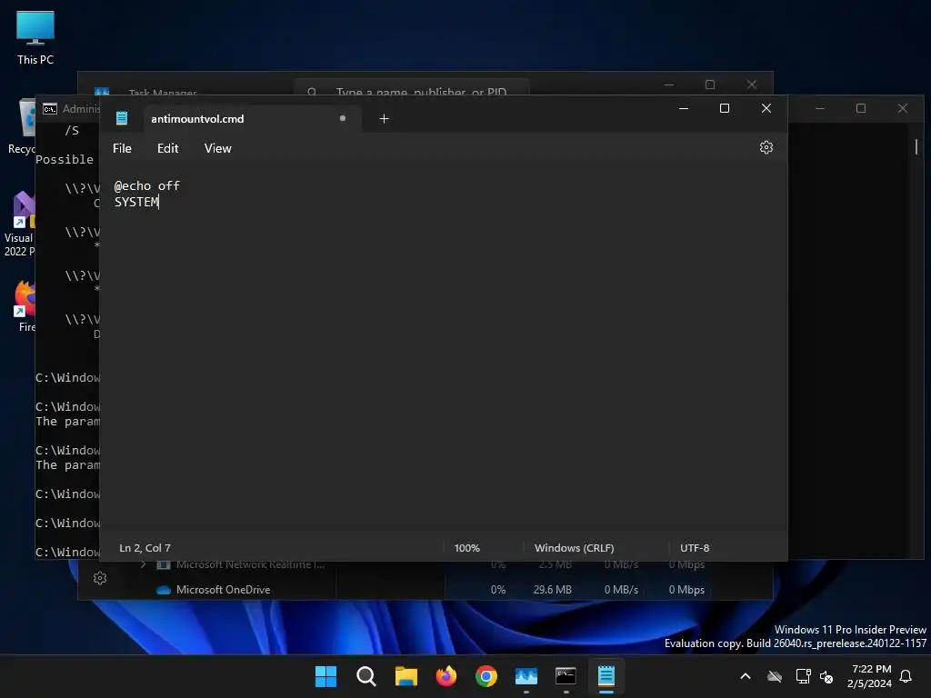Click the word SYSTEM in the editor
The width and height of the screenshot is (931, 698).
pyautogui.click(x=136, y=202)
